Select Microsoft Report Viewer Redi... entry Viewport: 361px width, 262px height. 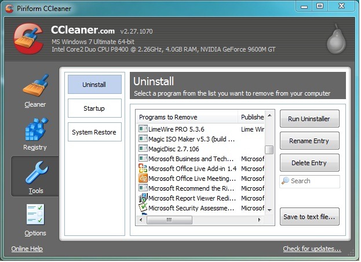coord(192,198)
